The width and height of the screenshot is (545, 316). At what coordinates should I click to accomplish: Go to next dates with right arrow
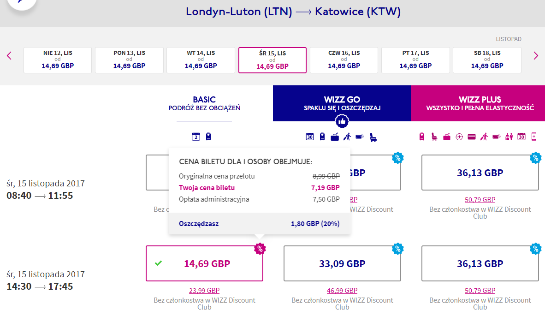(x=536, y=56)
